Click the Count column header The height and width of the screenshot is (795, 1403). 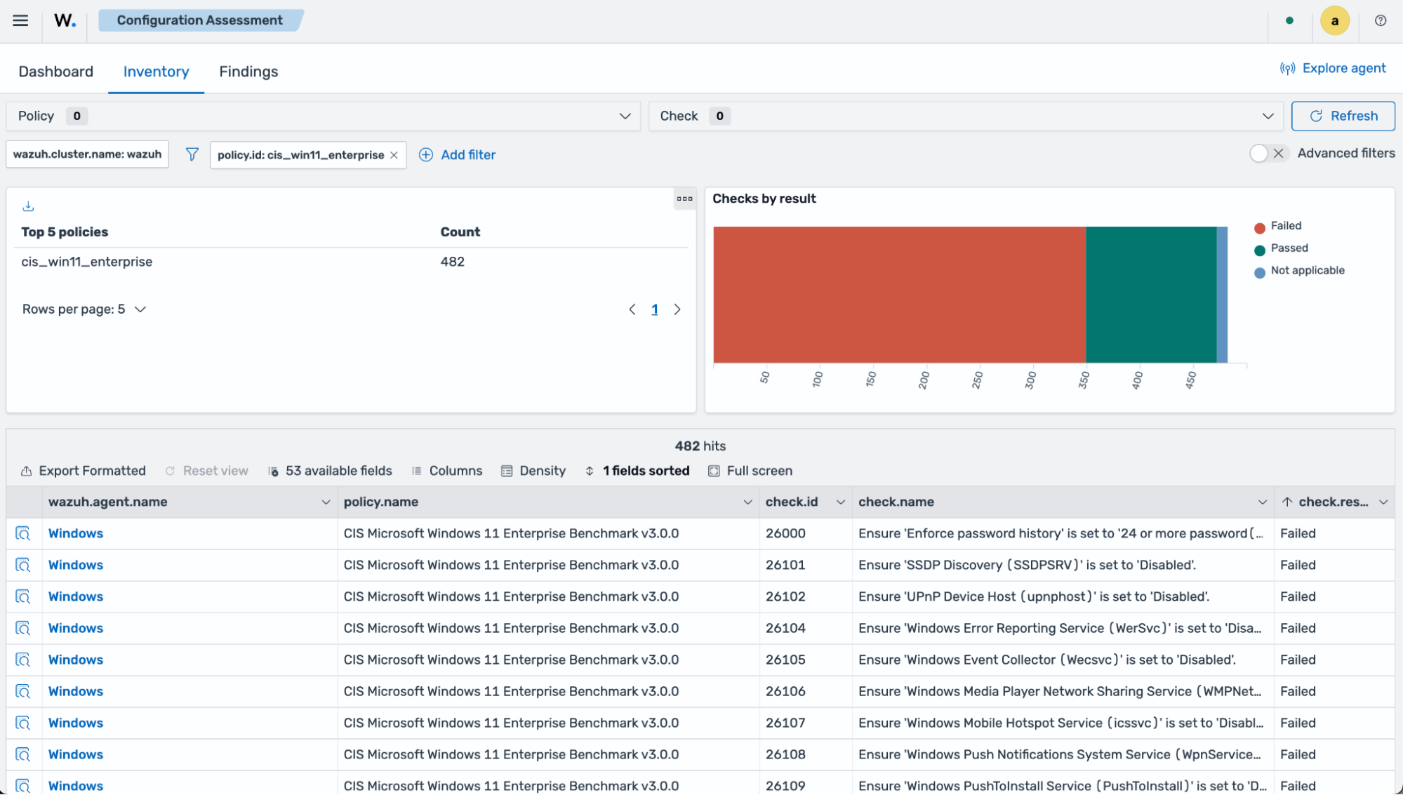coord(460,232)
